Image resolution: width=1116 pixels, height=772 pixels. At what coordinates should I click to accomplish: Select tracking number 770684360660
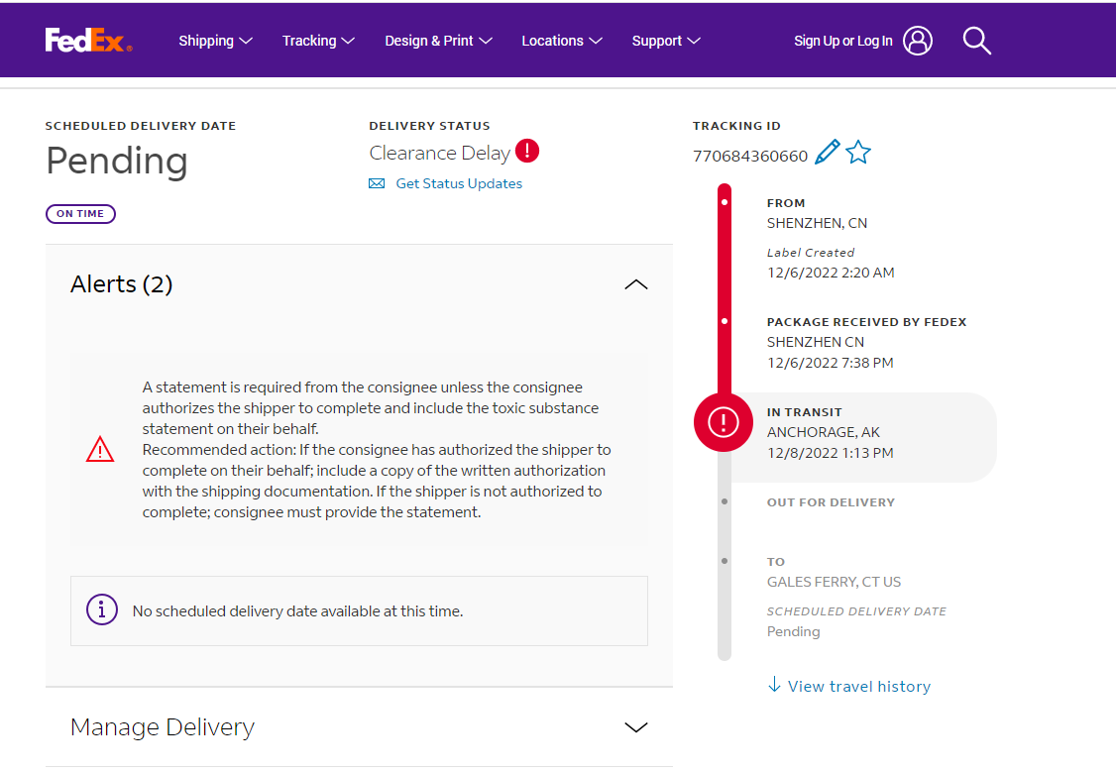click(x=750, y=156)
